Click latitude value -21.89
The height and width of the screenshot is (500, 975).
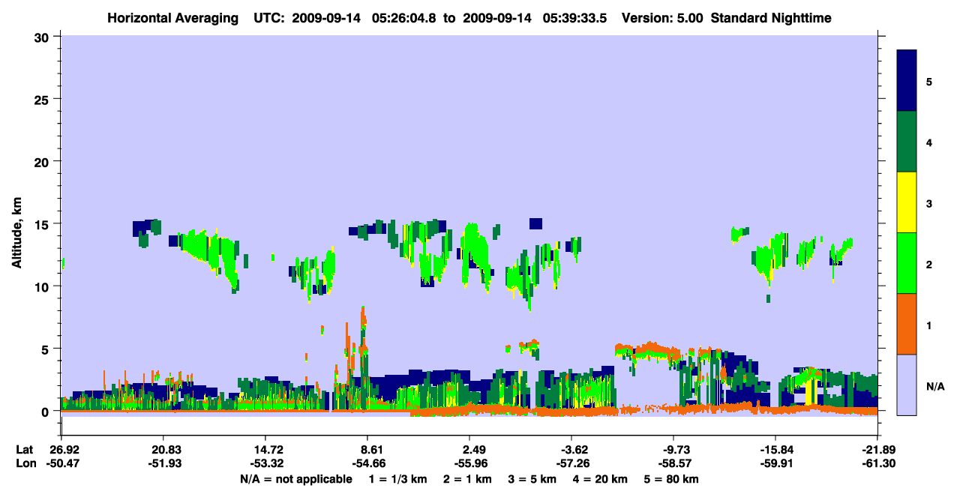[877, 449]
